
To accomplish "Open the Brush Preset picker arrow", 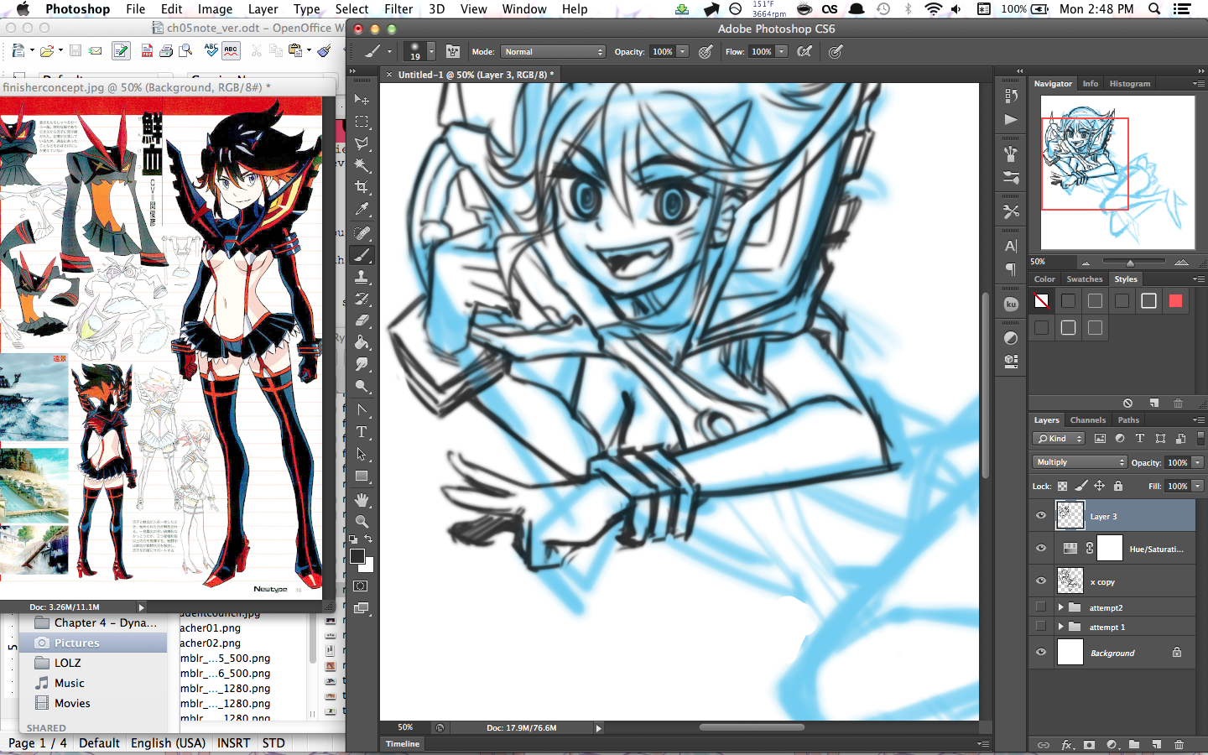I will 431,51.
